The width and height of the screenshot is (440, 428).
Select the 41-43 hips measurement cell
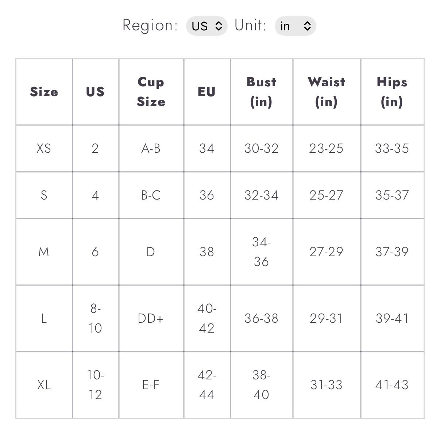(x=392, y=385)
